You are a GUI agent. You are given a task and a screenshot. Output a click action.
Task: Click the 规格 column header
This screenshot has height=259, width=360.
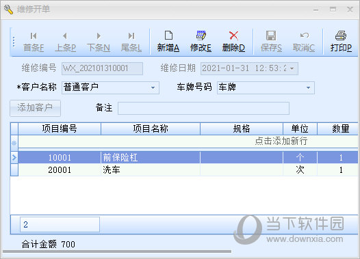(242, 128)
